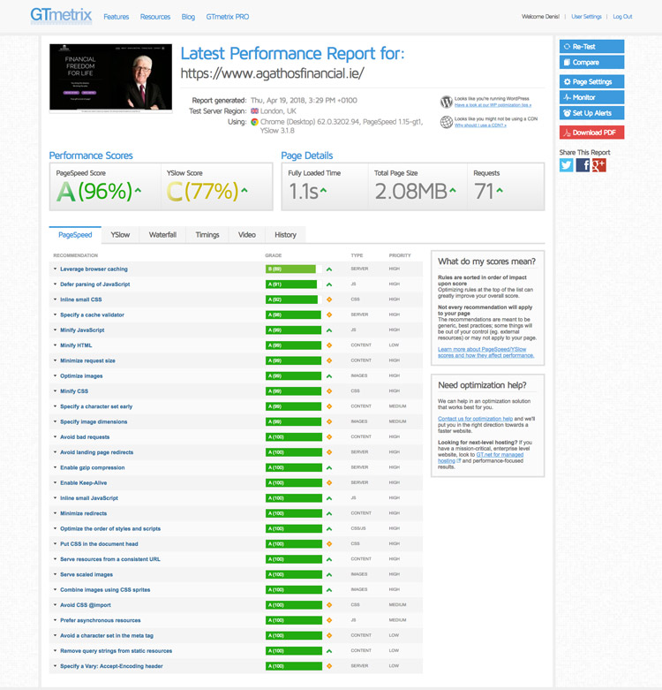662x690 pixels.
Task: Click the Re-Test button
Action: tap(591, 47)
